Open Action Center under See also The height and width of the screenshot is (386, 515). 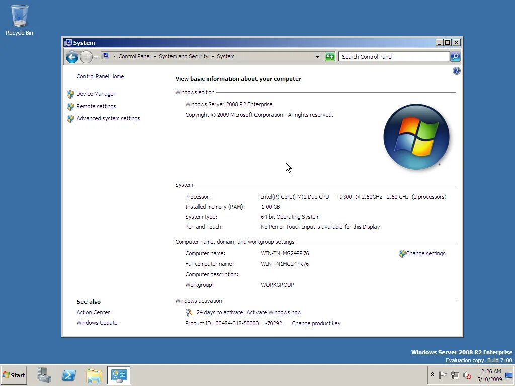[x=93, y=312]
